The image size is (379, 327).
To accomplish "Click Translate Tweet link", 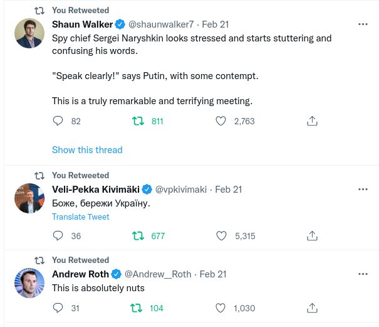I will click(x=80, y=217).
